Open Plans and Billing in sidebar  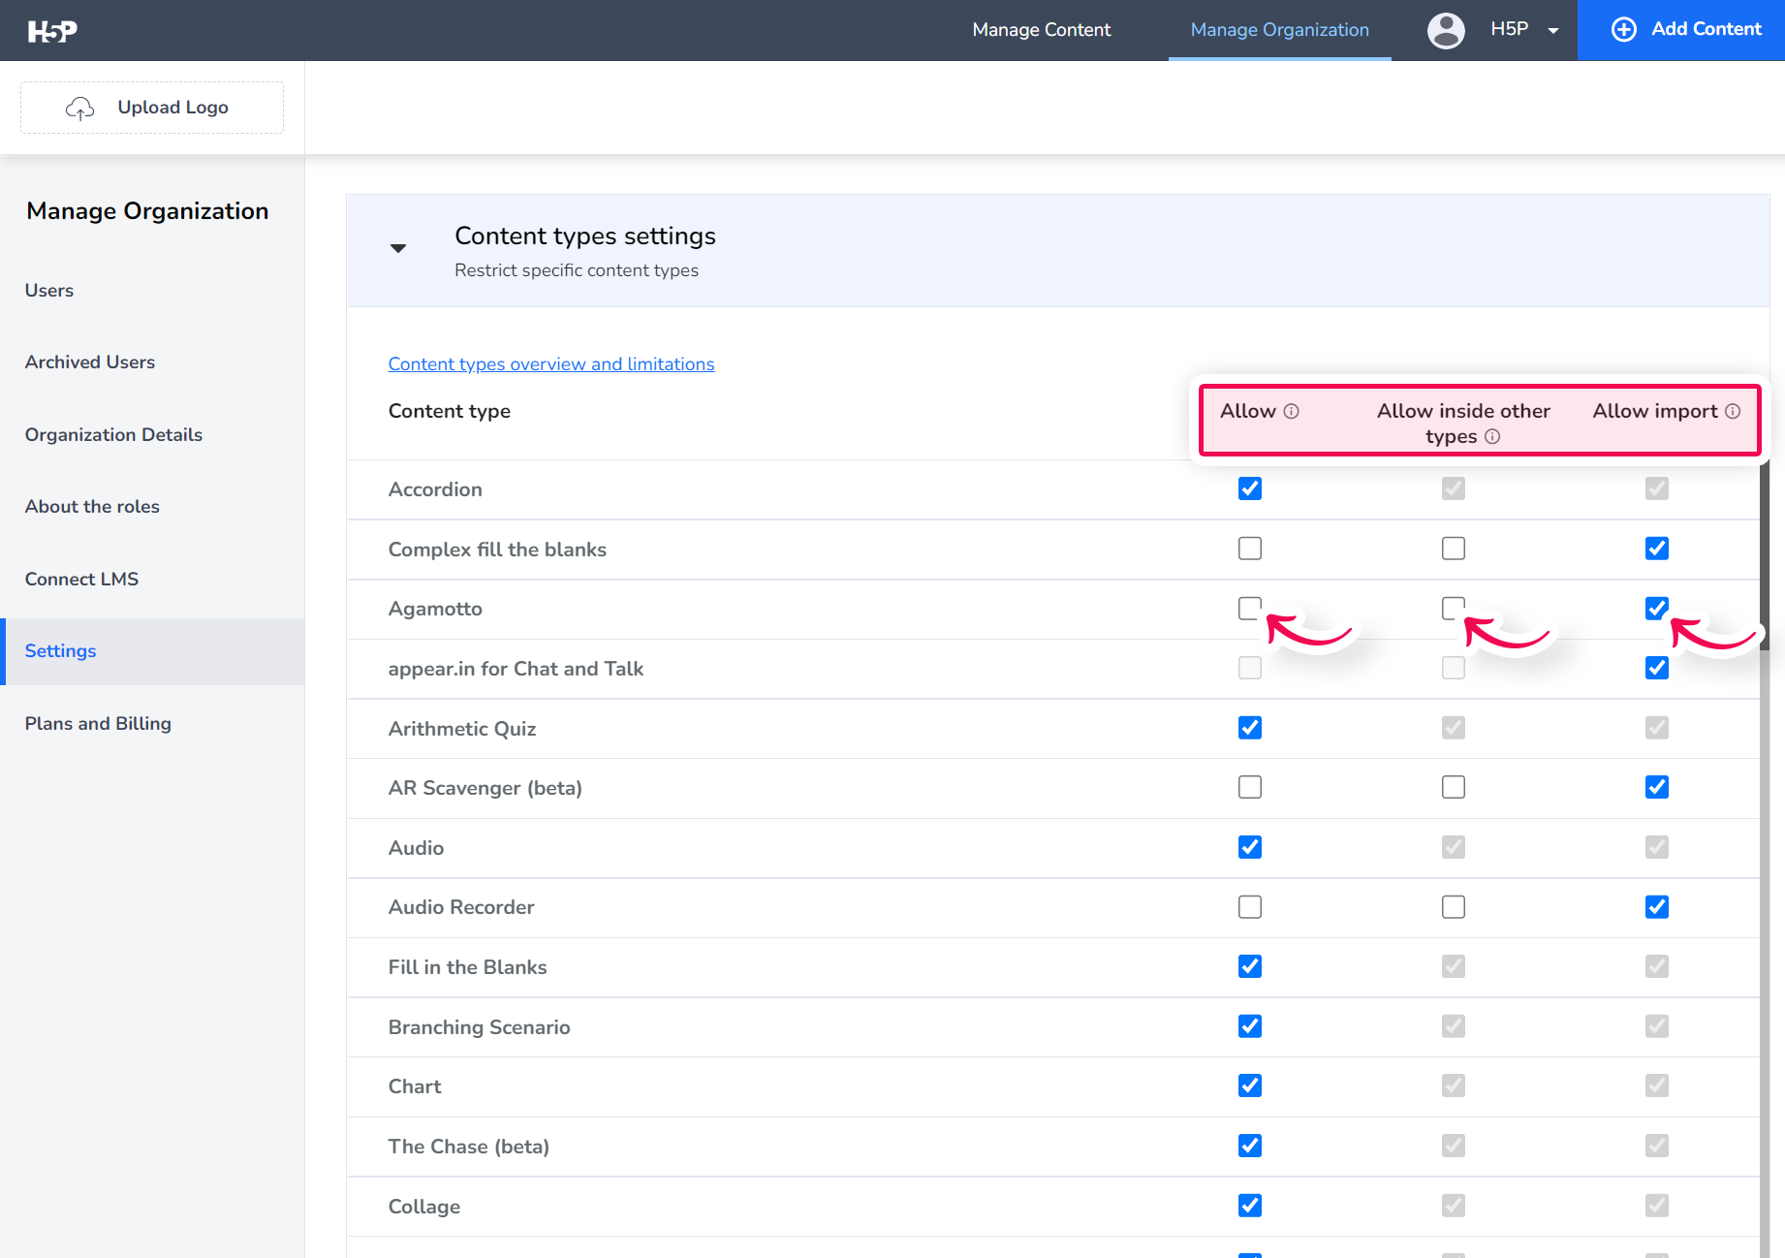(x=98, y=723)
